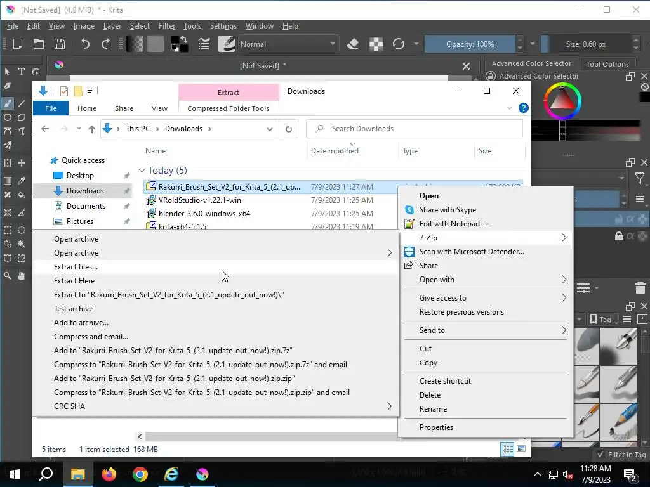This screenshot has width=650, height=487.
Task: Open the address bar history dropdown
Action: pyautogui.click(x=269, y=129)
